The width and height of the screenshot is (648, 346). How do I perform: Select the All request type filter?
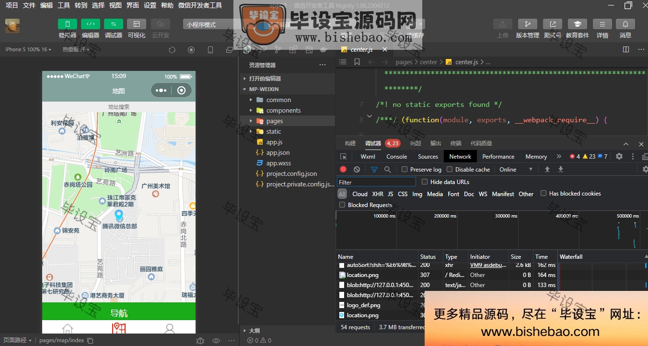coord(342,194)
